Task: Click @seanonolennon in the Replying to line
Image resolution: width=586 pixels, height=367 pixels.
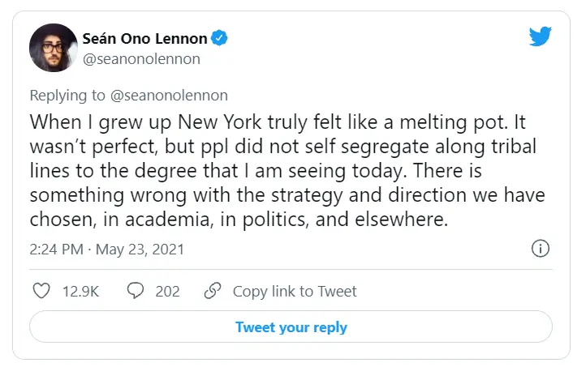Action: 169,96
